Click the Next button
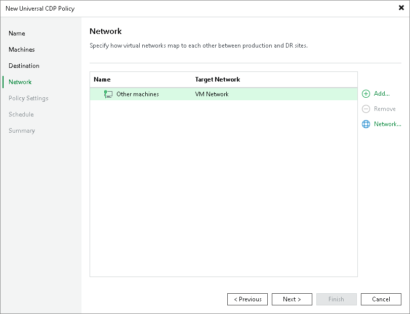The image size is (410, 314). click(292, 299)
